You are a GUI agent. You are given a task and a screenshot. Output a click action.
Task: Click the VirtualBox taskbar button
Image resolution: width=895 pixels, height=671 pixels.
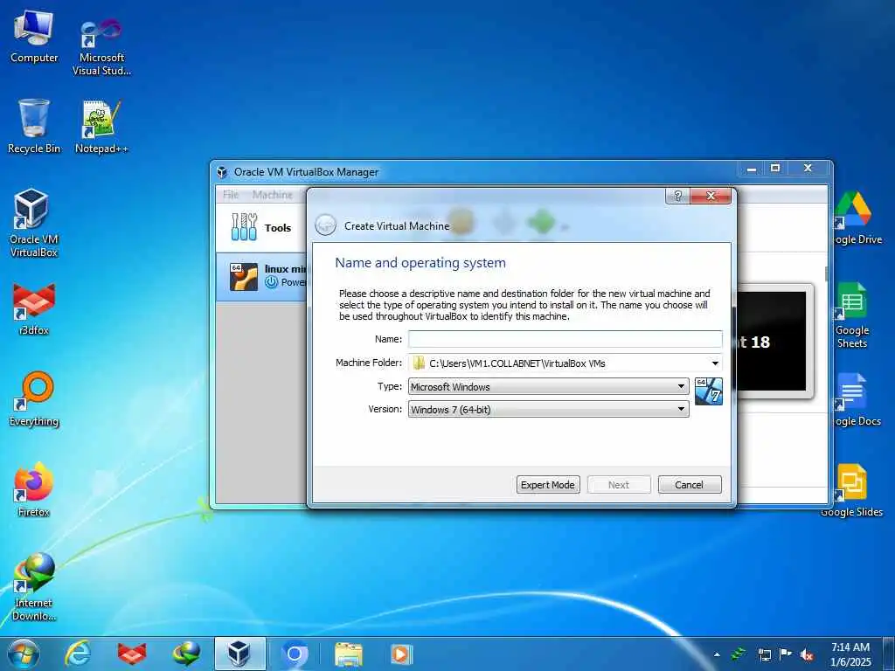click(239, 654)
